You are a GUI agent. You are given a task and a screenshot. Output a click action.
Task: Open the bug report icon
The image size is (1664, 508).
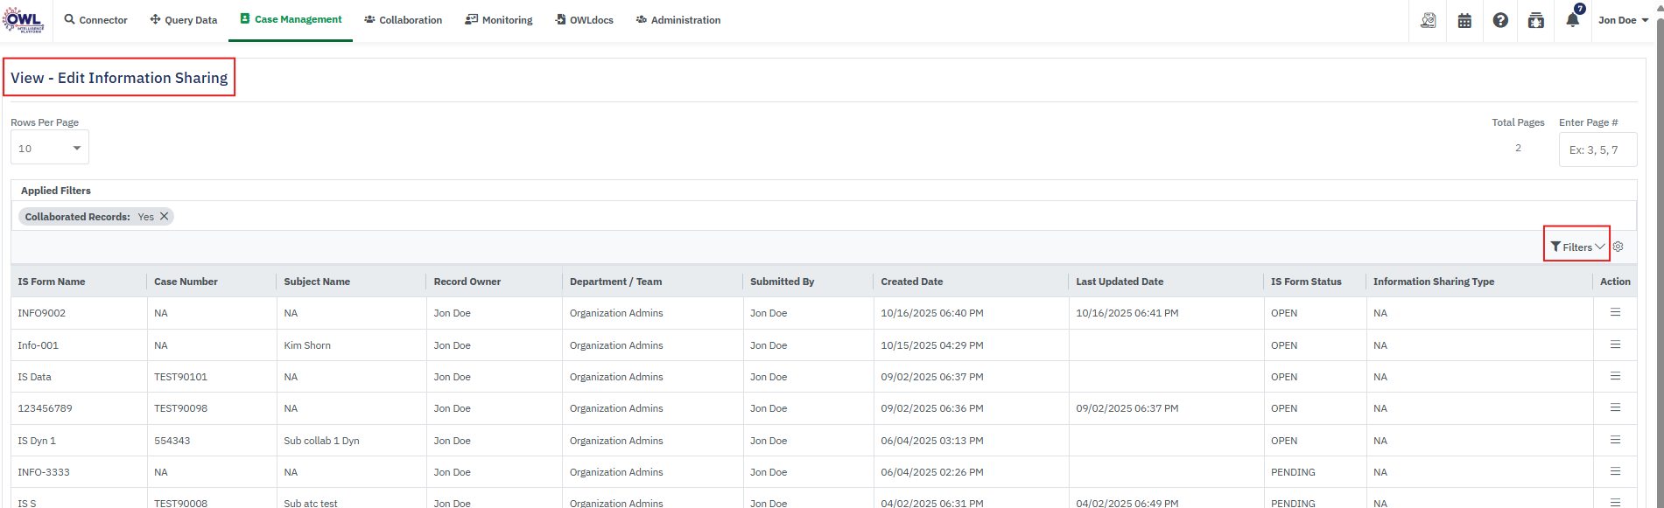(1536, 20)
